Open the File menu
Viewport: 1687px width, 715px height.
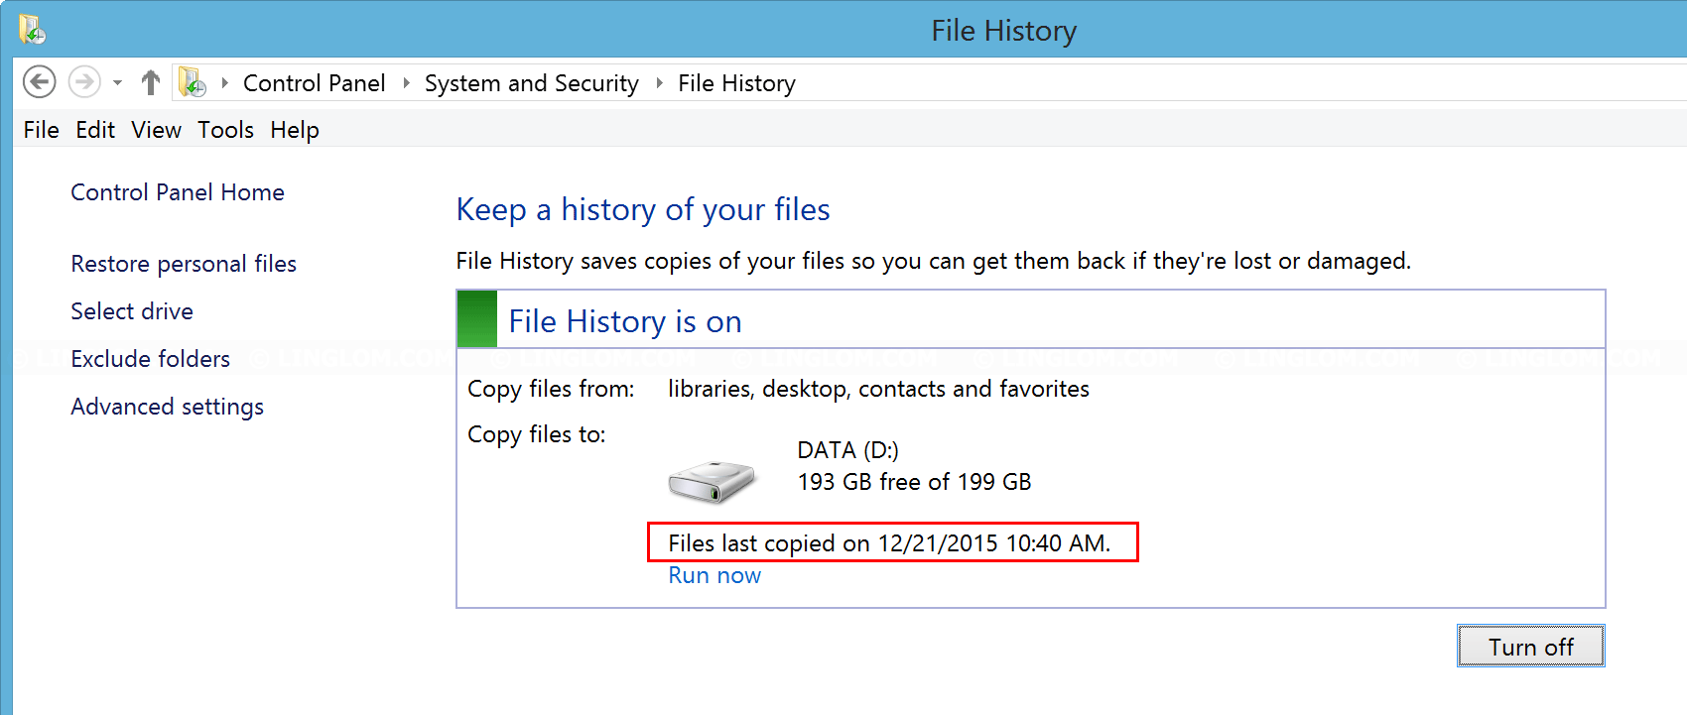point(41,130)
